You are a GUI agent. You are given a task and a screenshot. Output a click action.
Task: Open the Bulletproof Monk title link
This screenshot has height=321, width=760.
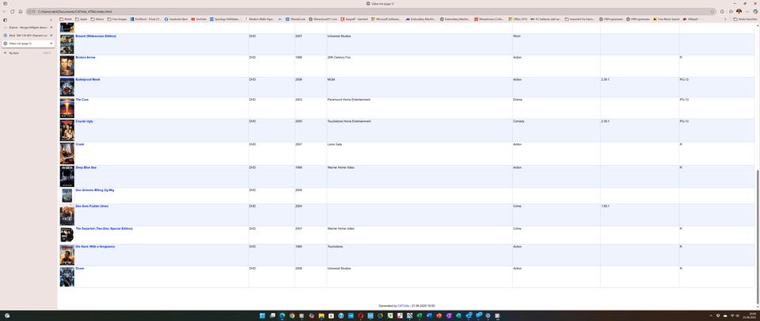click(x=88, y=79)
